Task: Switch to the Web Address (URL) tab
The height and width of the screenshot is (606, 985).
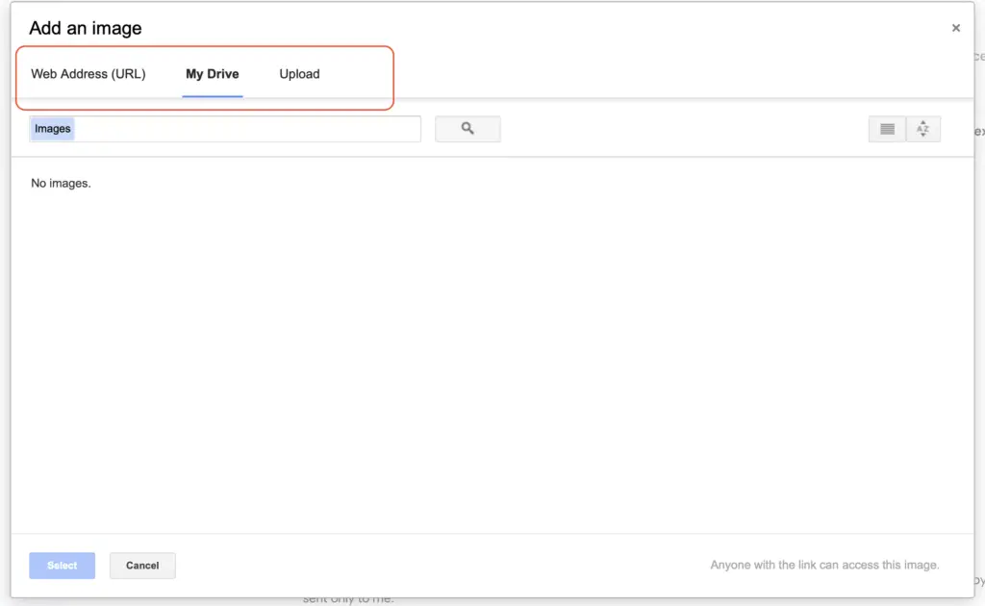Action: 88,74
